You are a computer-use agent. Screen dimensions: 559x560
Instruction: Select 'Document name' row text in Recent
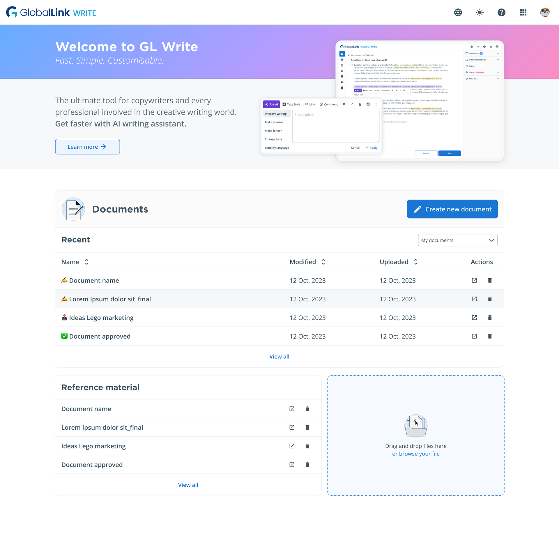[94, 280]
